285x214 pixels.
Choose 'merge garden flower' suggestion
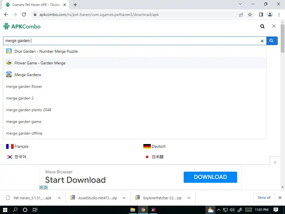[x=135, y=86]
